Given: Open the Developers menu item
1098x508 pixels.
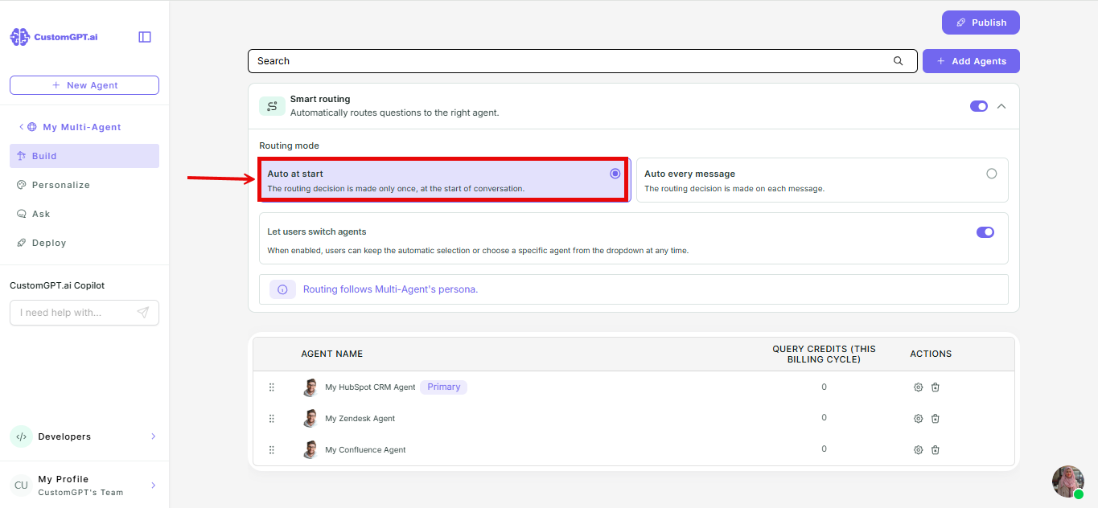Looking at the screenshot, I should (x=84, y=436).
